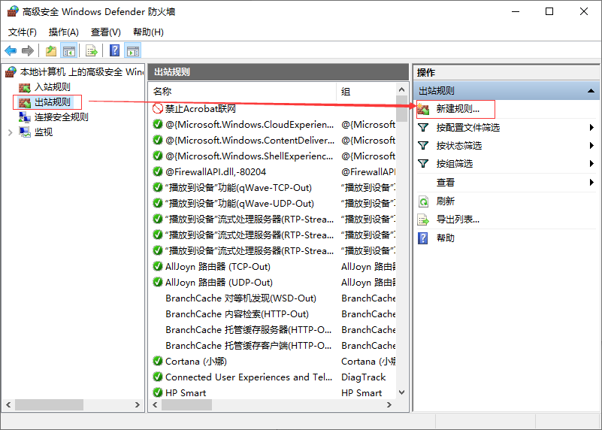Click the 帮助 icon in actions pane

422,238
